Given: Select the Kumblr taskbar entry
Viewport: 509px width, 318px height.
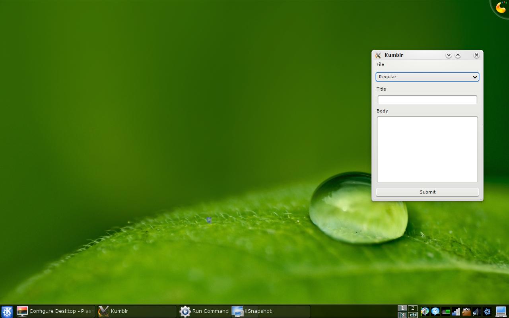Looking at the screenshot, I should click(x=137, y=311).
